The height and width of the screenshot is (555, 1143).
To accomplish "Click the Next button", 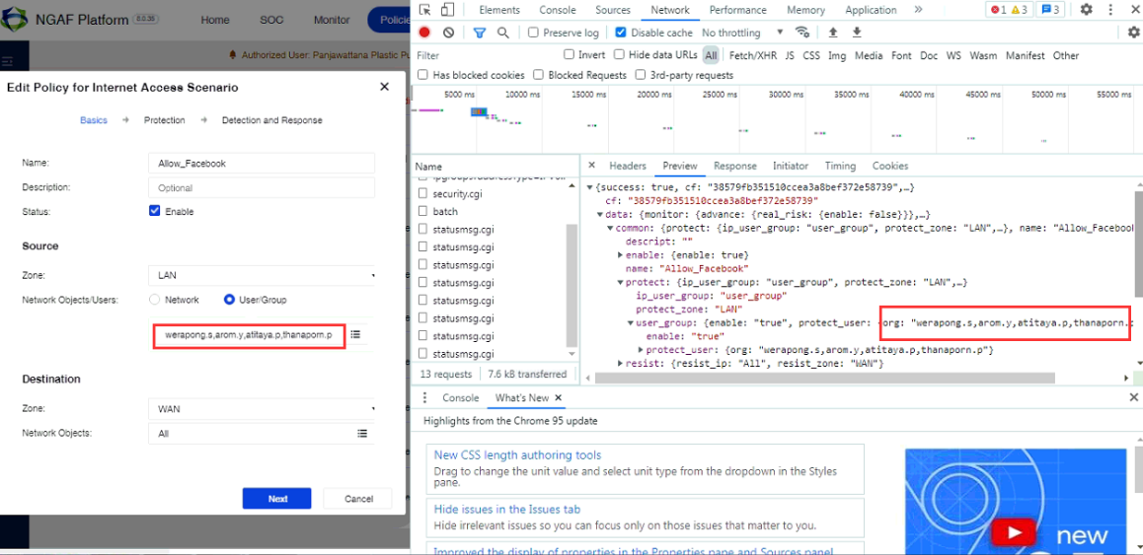I will pyautogui.click(x=277, y=499).
